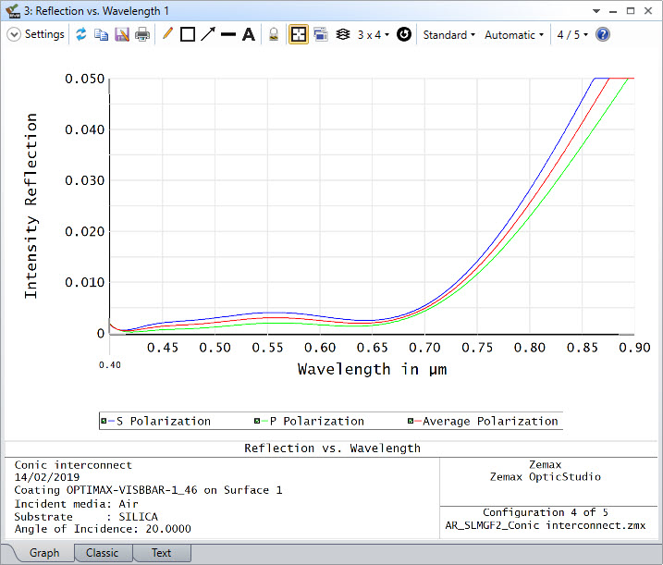Click the Zemax OpticStudio text
Image resolution: width=663 pixels, height=565 pixels.
pyautogui.click(x=545, y=476)
